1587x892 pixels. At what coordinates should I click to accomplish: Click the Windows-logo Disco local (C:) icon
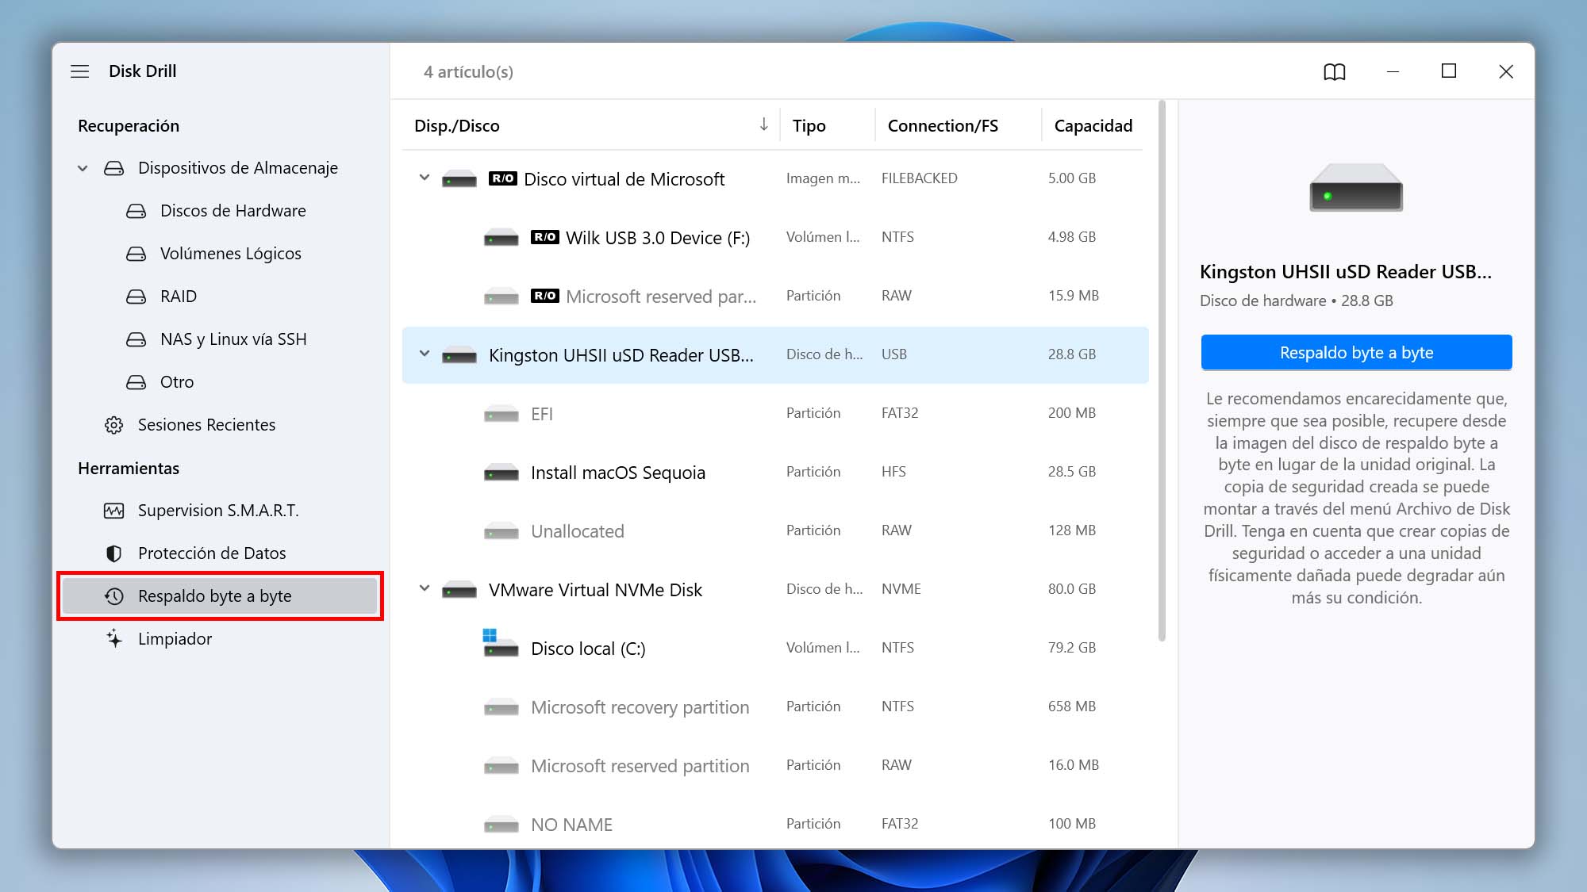[x=501, y=643]
